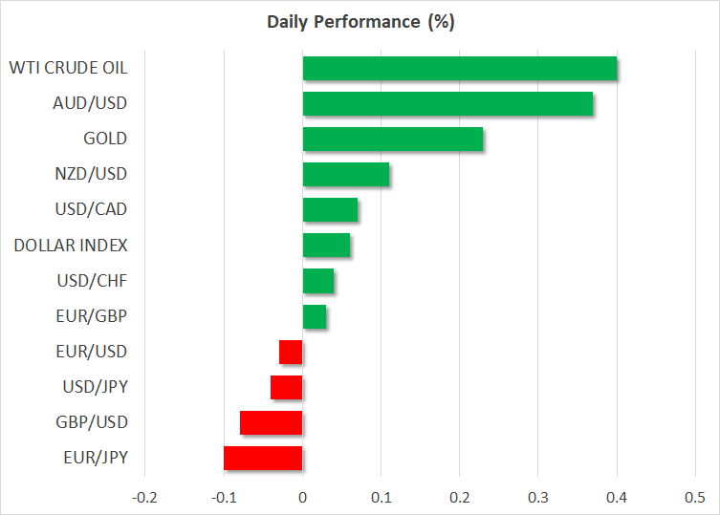Click the Daily Performance (%) chart title

[359, 21]
